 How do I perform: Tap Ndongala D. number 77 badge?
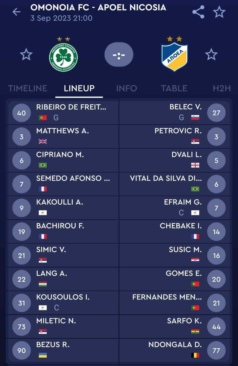(x=216, y=350)
